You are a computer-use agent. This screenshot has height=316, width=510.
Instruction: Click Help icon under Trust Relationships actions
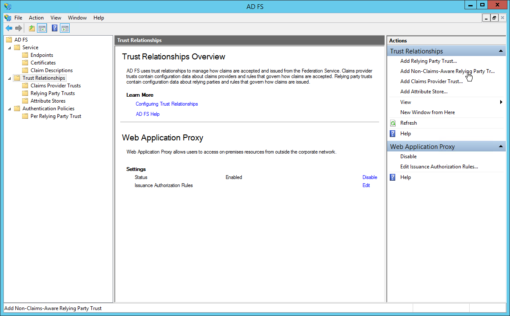coord(393,134)
